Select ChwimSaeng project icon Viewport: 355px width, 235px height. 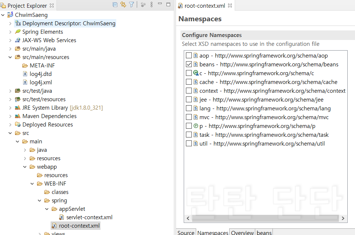[10, 15]
